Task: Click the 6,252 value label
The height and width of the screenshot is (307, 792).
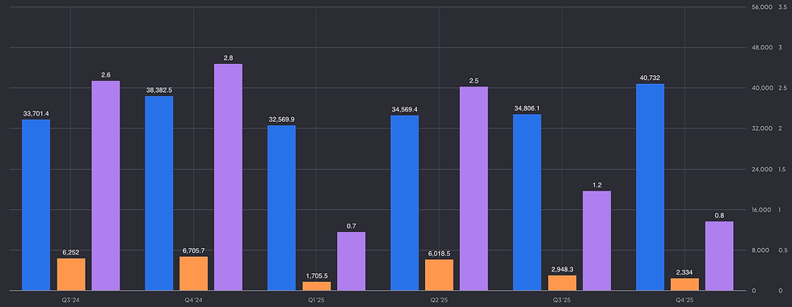Action: pos(71,252)
